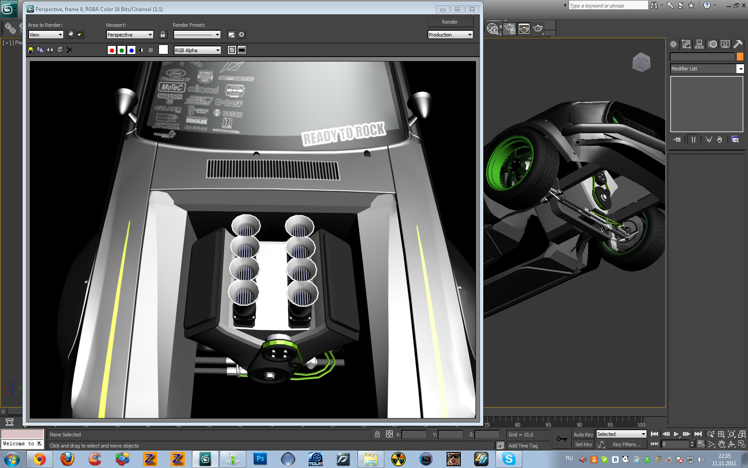748x468 pixels.
Task: Toggle the Lock to Viewport padlock
Action: 163,34
